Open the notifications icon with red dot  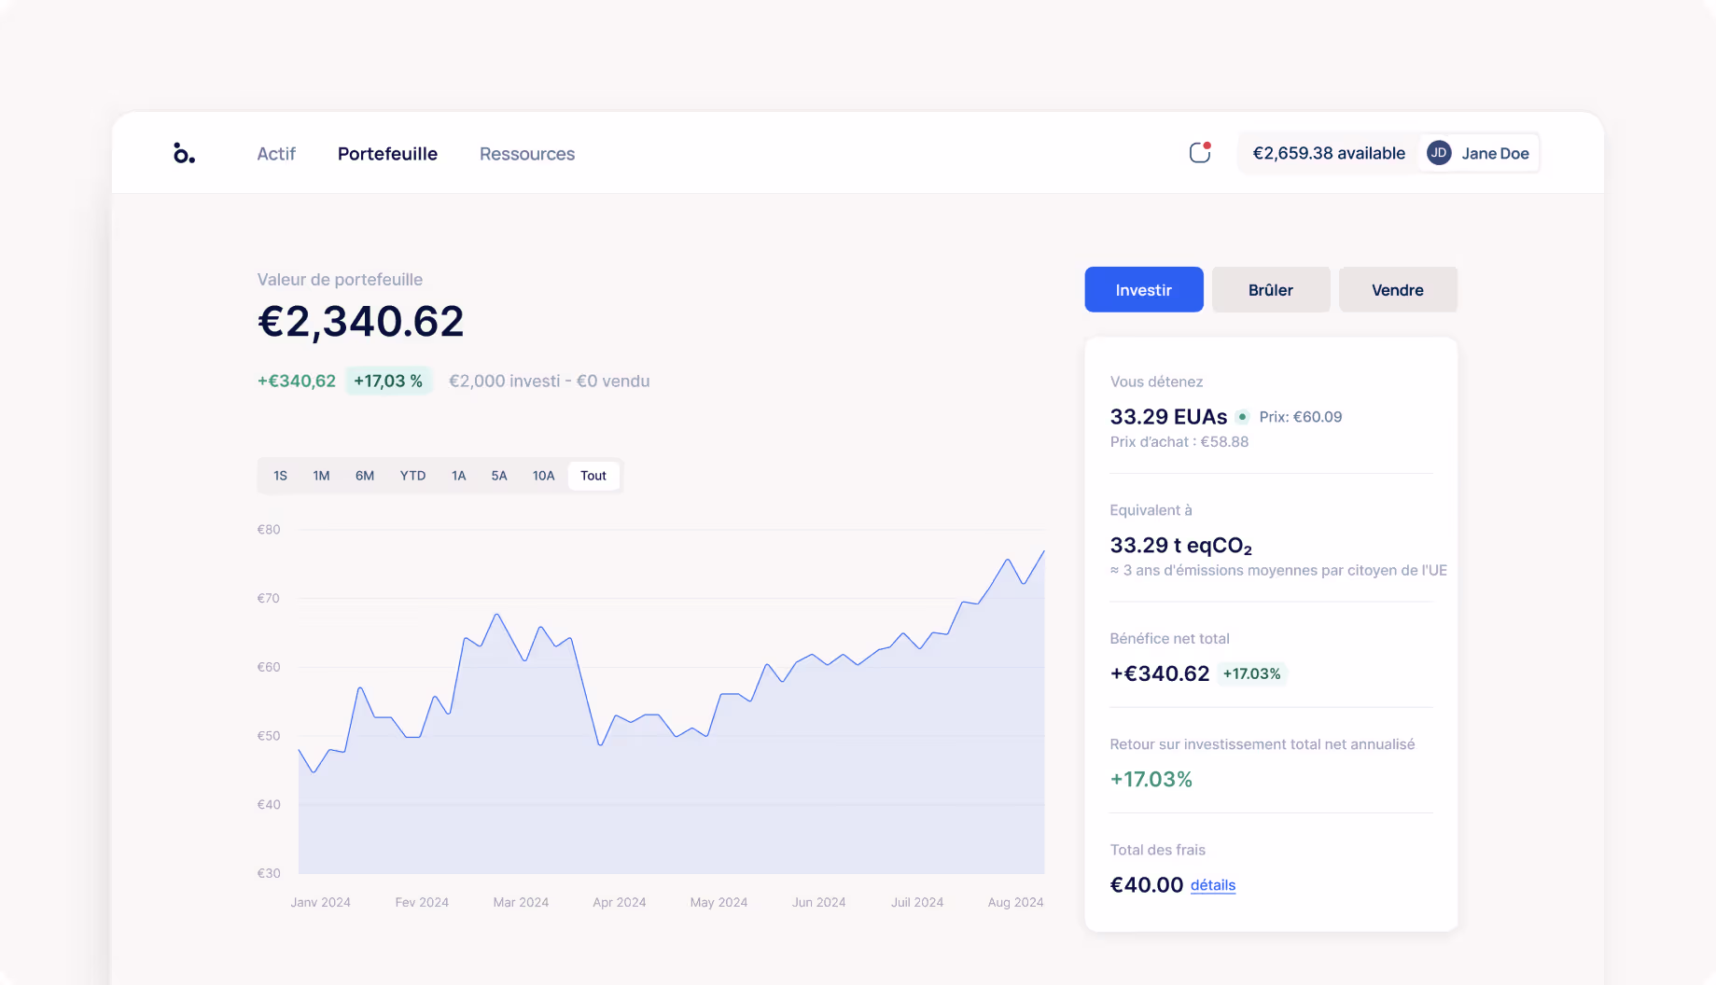tap(1200, 152)
